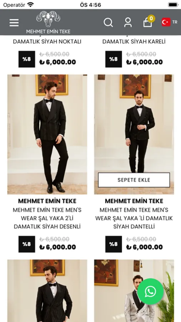This screenshot has width=181, height=322.
Task: Open the 'ŞAL YAKA 2'Lİ DAMATLIK SİYAH DESENLİ' product title
Action: pyautogui.click(x=47, y=218)
